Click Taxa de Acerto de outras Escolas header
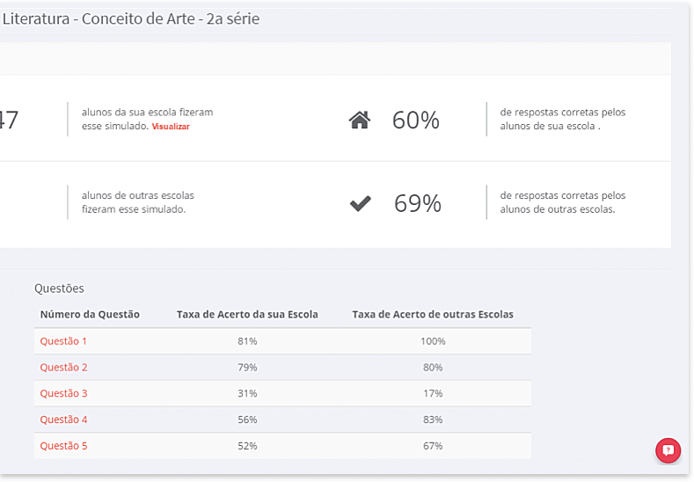The width and height of the screenshot is (694, 482). click(433, 315)
